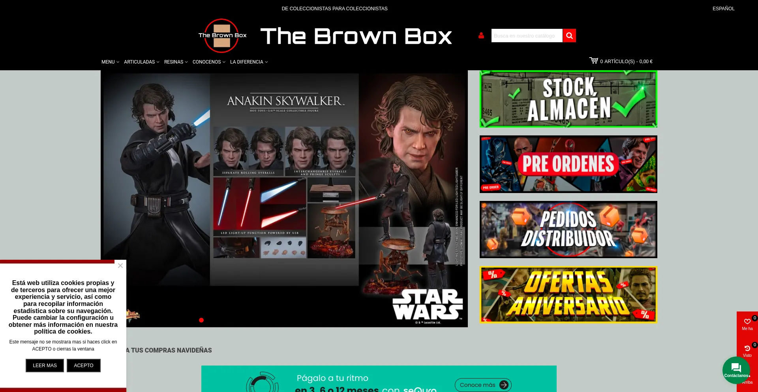Open the shopping cart icon
Viewport: 758px width, 392px height.
593,60
